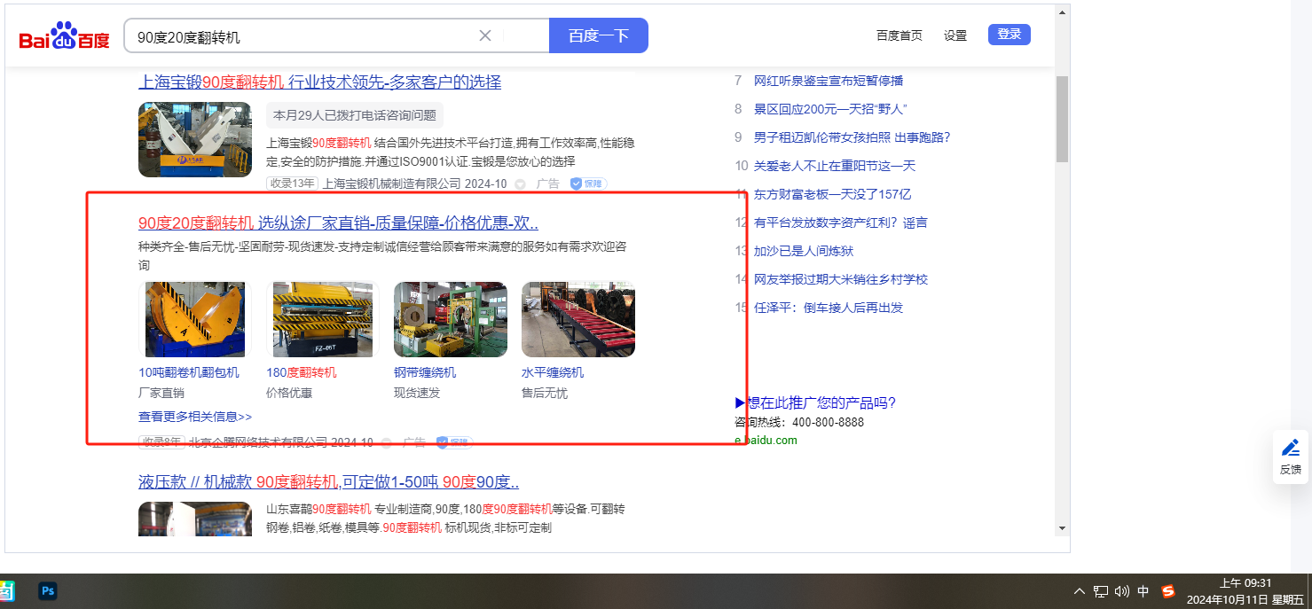
Task: Click the 厂家直销 caption under 10吨翻卷机翻包机
Action: point(161,393)
